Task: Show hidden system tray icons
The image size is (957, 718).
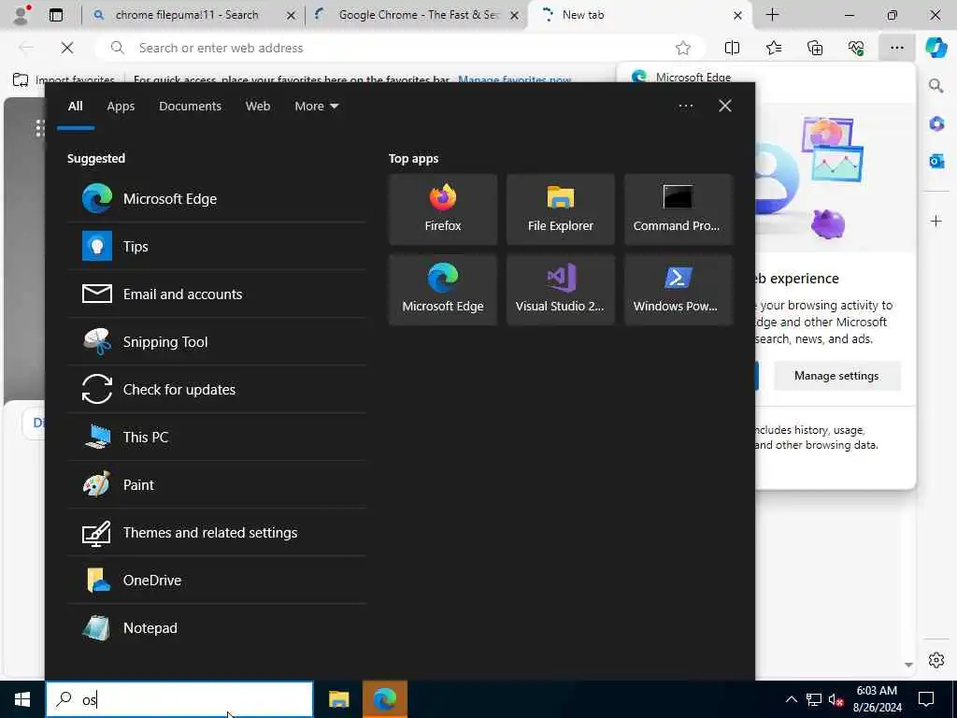Action: point(791,699)
